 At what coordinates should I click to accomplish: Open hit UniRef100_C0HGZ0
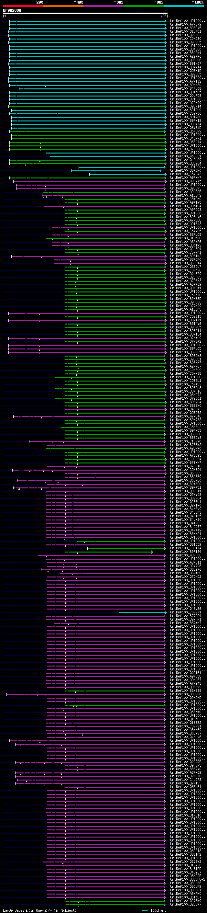(x=186, y=39)
